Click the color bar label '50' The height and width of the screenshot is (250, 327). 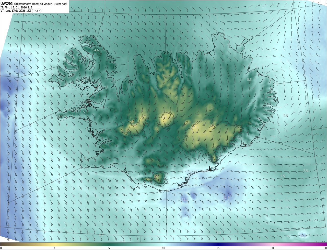point(325,248)
